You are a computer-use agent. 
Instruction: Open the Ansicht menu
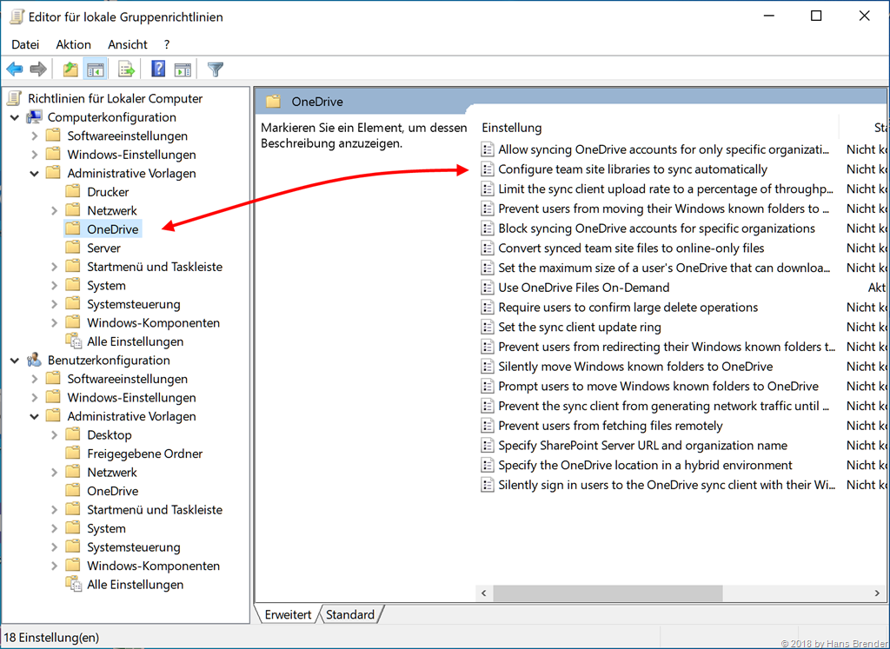(128, 44)
